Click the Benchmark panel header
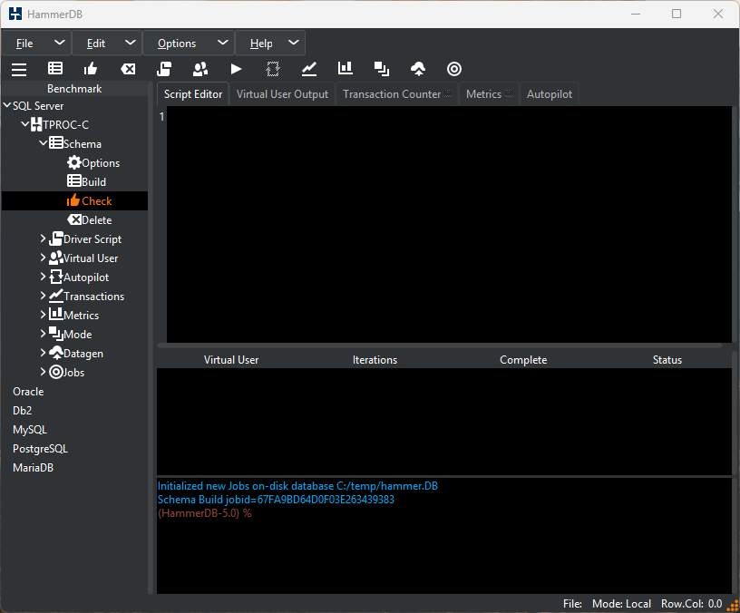Screen dimensions: 740x613 (74, 89)
